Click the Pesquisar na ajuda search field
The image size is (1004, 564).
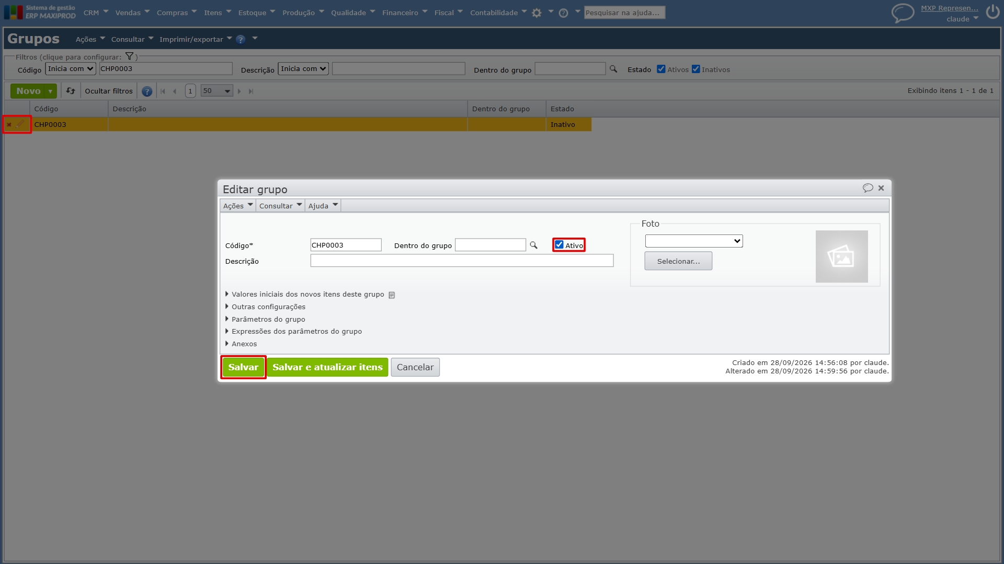point(624,13)
